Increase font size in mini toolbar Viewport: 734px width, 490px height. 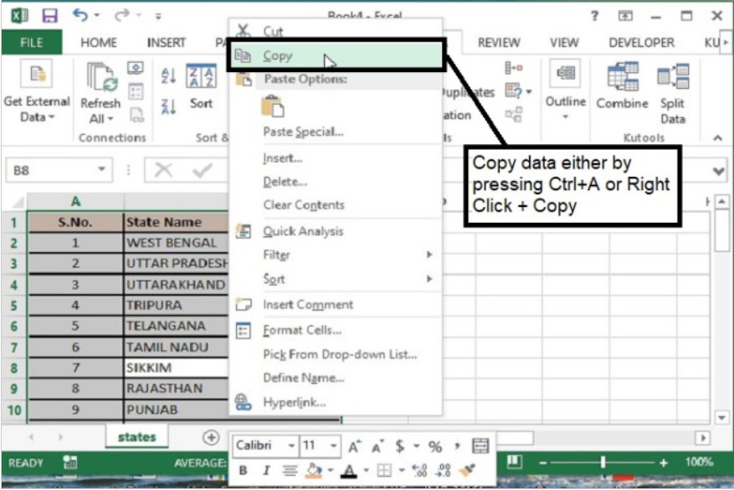[x=354, y=446]
